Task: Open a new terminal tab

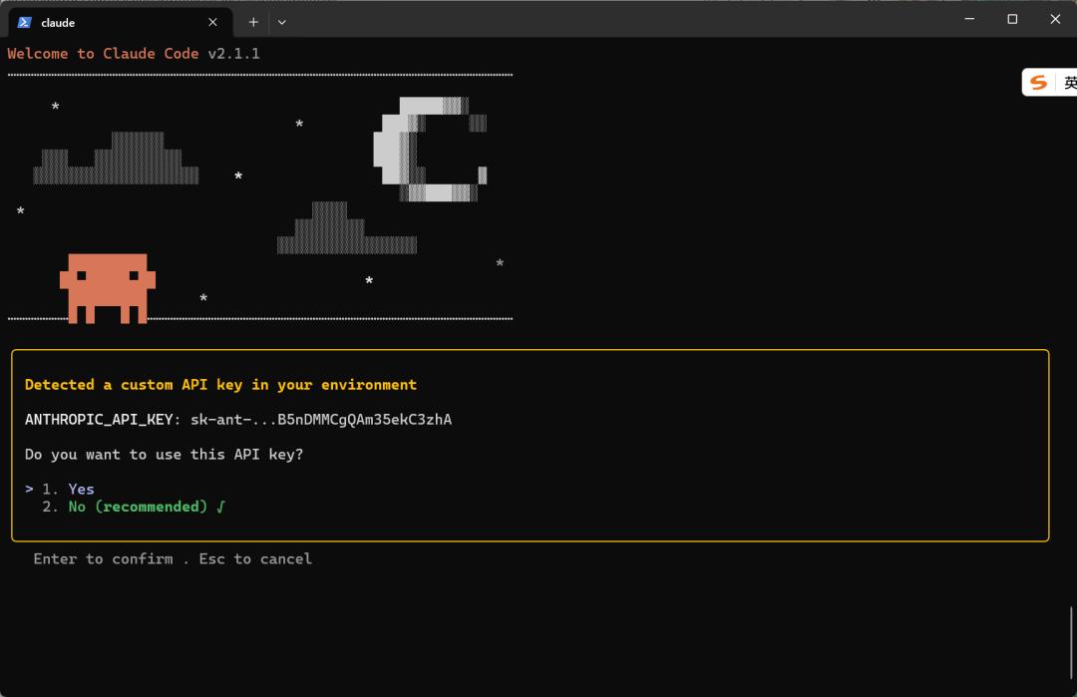Action: pos(253,22)
